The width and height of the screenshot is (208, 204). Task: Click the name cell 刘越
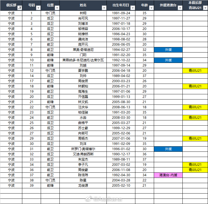pyautogui.click(x=83, y=65)
